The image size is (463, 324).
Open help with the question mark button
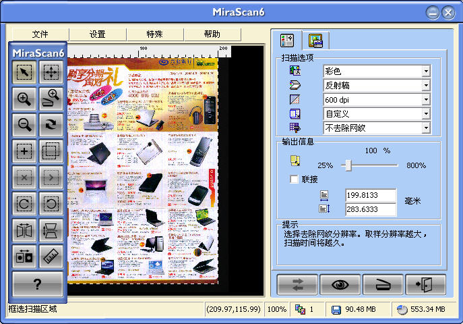click(38, 283)
